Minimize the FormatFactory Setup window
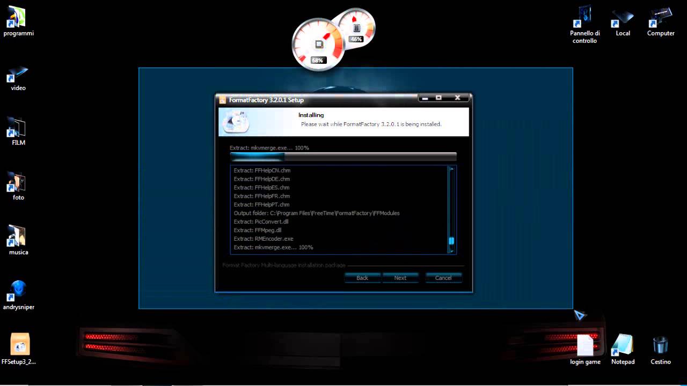The height and width of the screenshot is (386, 687). [425, 98]
